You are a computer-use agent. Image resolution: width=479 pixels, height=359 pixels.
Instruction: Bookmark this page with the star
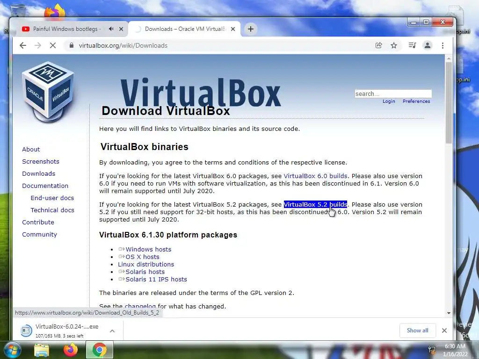(394, 45)
